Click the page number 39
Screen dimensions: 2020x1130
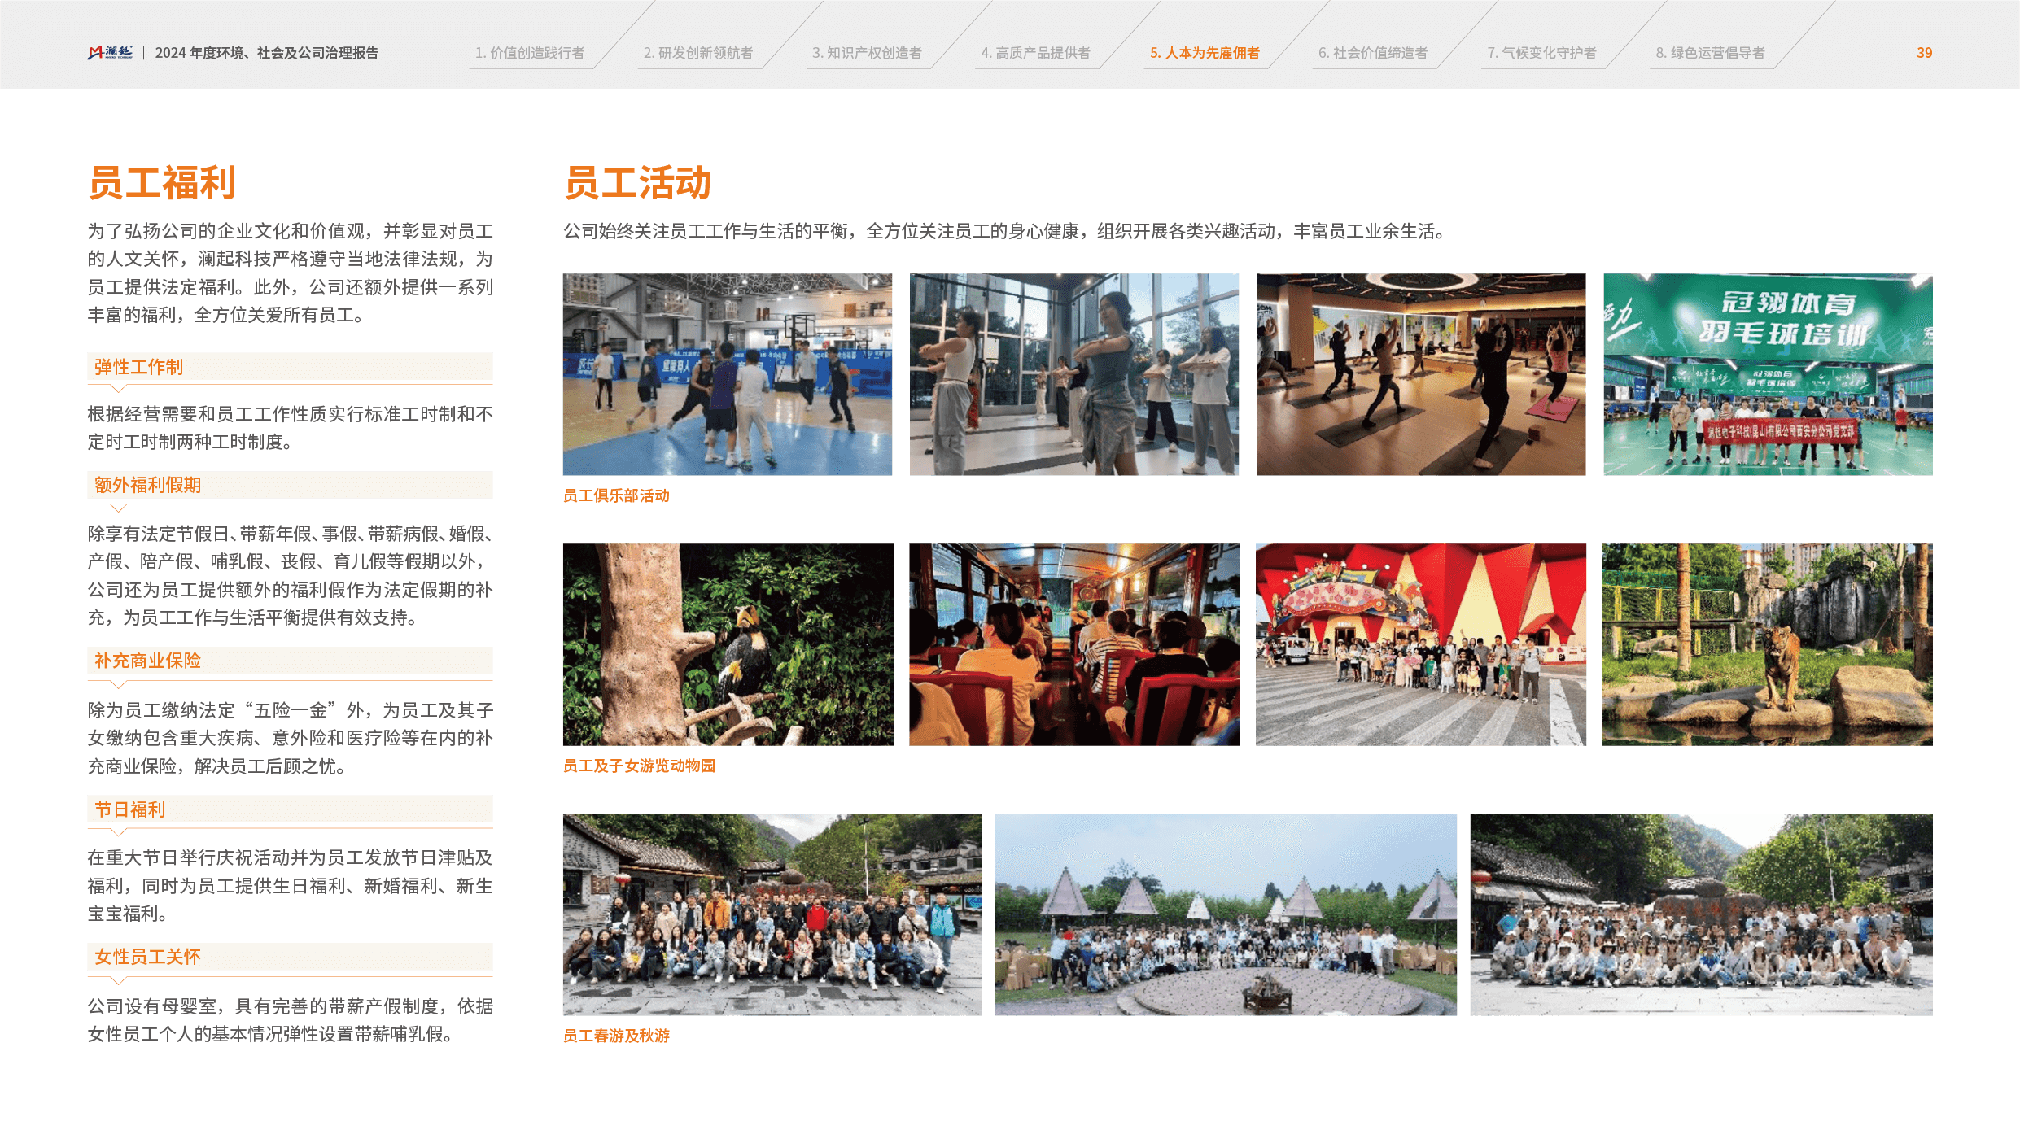click(1924, 53)
